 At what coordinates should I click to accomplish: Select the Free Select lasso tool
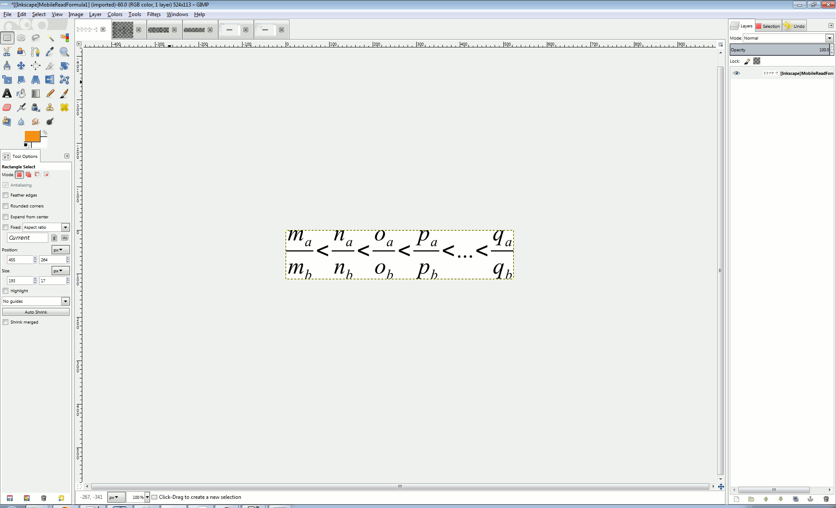[x=35, y=38]
